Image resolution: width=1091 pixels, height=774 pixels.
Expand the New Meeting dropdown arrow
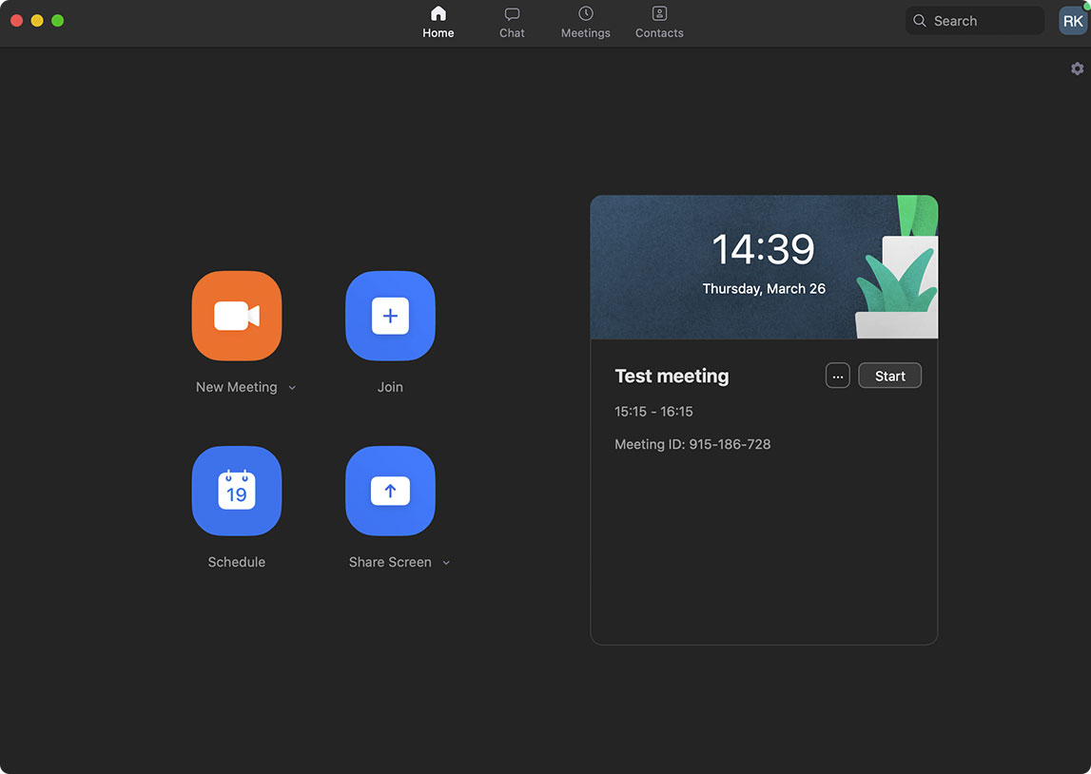click(x=292, y=388)
